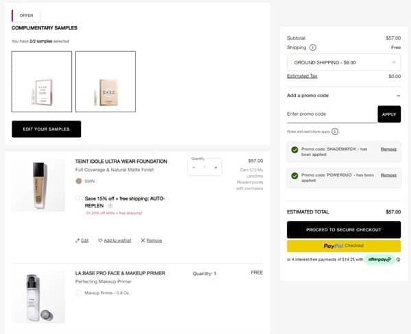The width and height of the screenshot is (411, 334).
Task: Enable the Auto-Replenish save 15% checkbox
Action: pos(78,198)
